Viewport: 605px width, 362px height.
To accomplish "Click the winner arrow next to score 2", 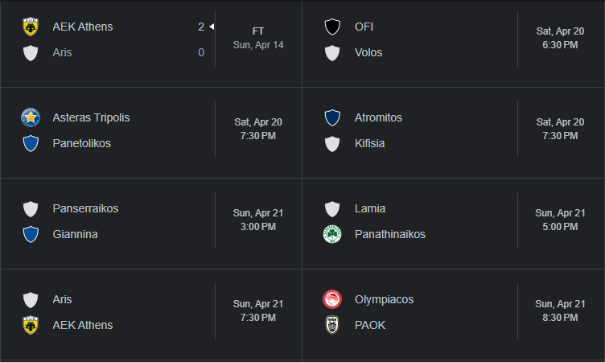I will pos(212,27).
